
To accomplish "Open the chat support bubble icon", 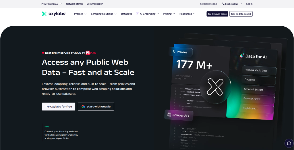I will [289, 143].
